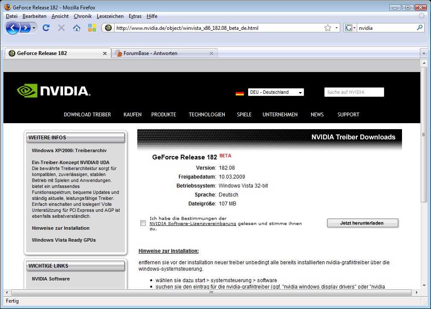Open DOWNLOAD TREIBER navigation item
This screenshot has height=309, width=431.
[87, 114]
